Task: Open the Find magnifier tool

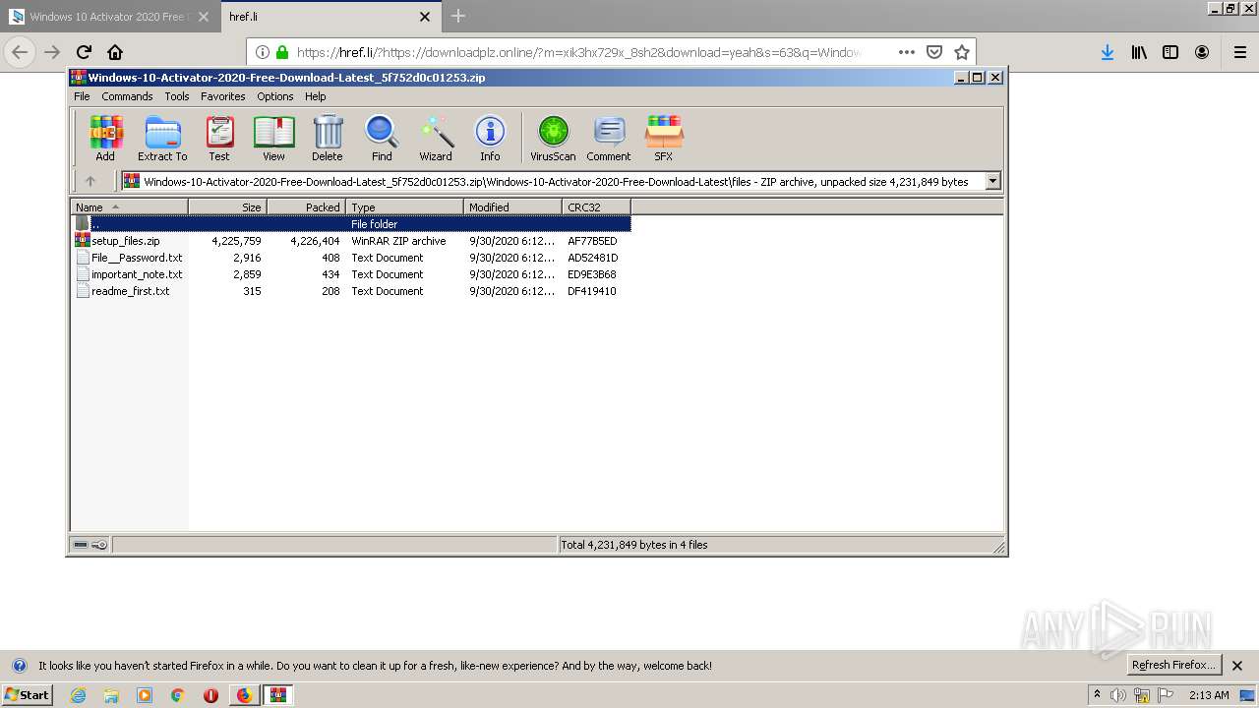Action: 382,138
